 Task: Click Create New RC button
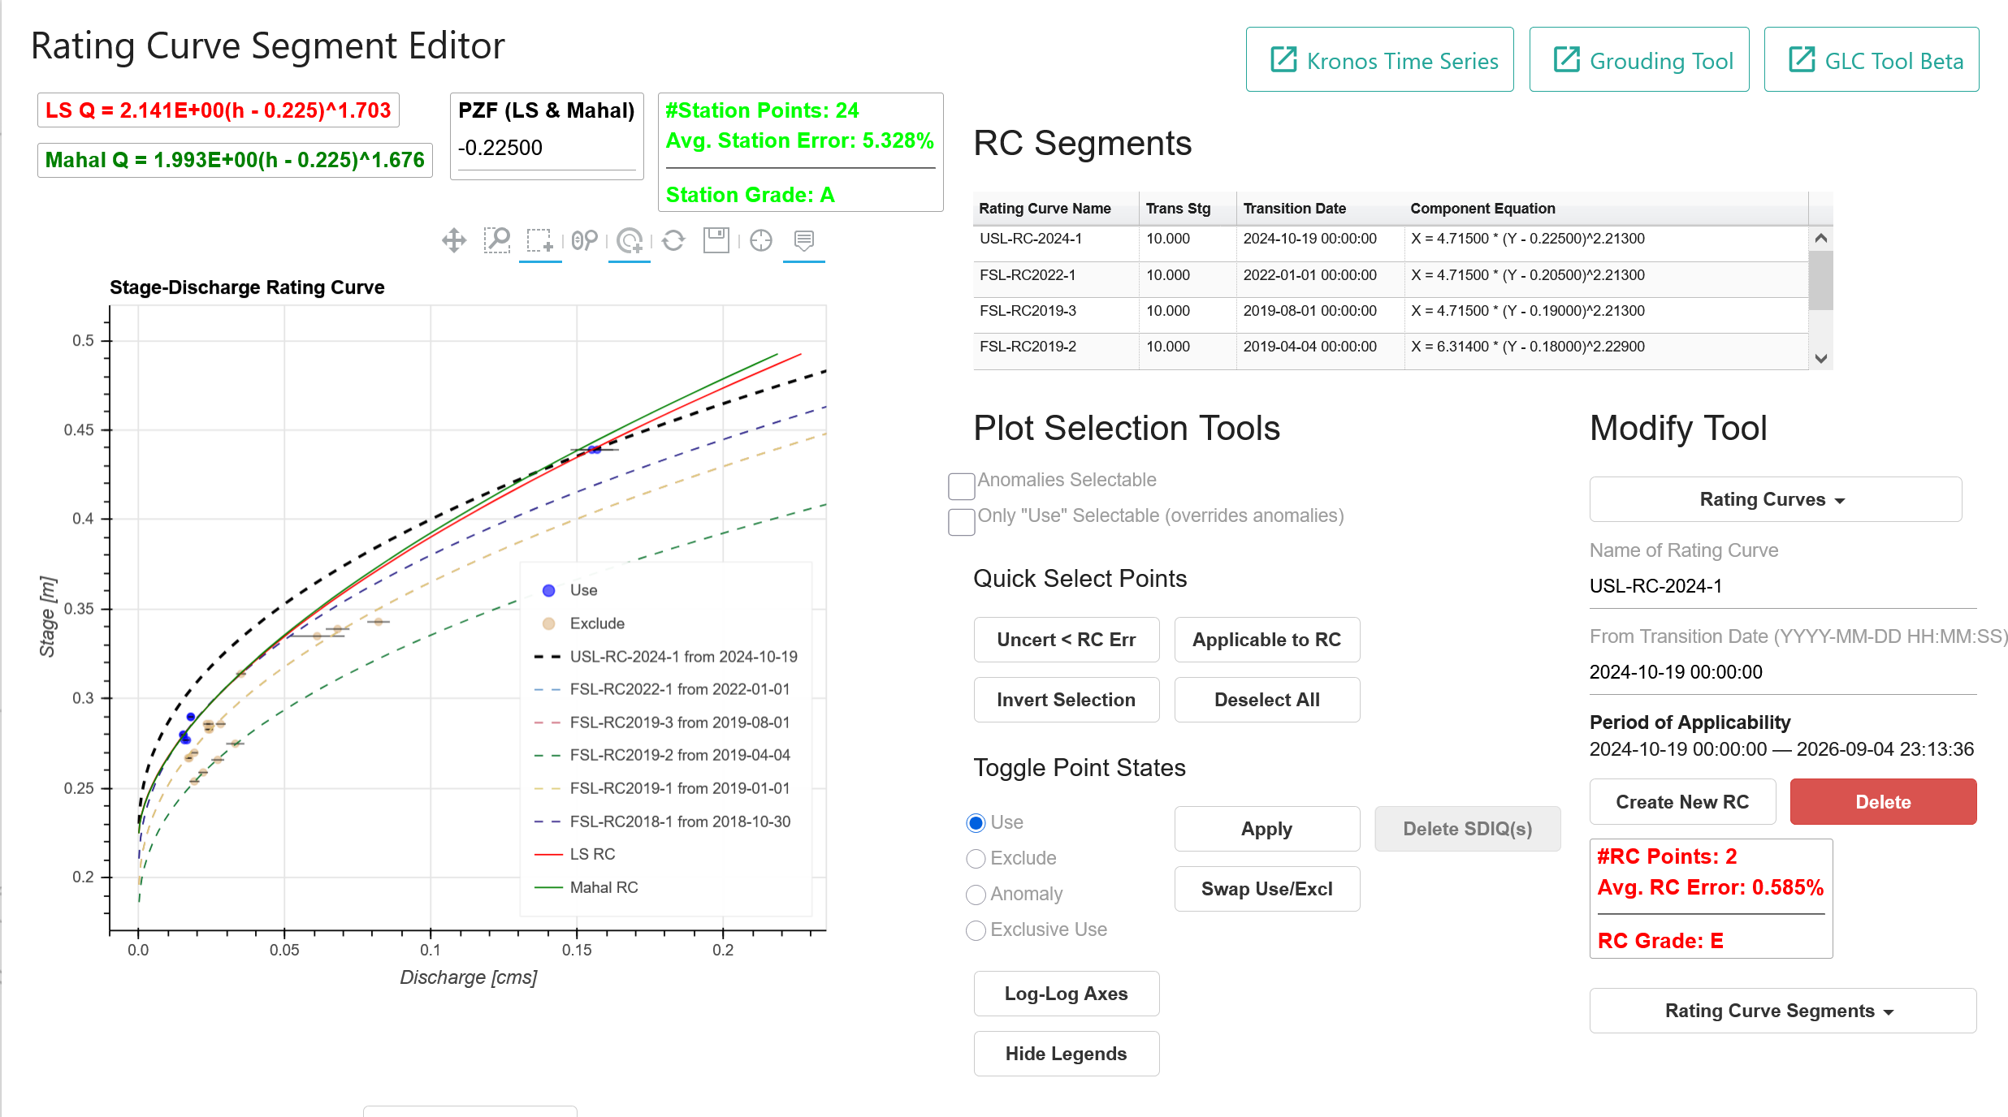click(x=1682, y=802)
